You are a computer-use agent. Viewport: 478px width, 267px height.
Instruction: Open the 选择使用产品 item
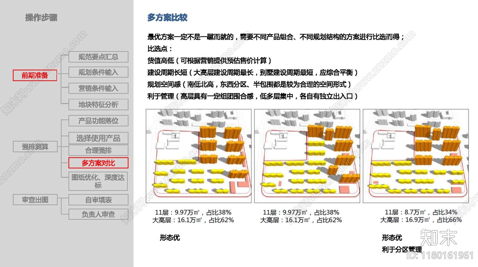98,138
